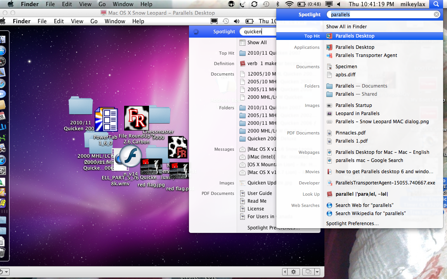Image resolution: width=447 pixels, height=279 pixels.
Task: Click the display icon in the VM menu bar
Action: coord(214,21)
